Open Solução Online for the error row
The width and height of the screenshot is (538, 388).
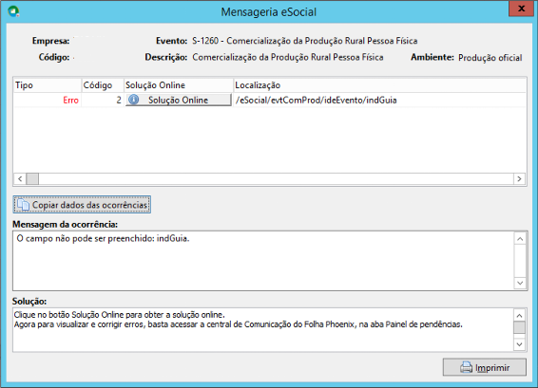(179, 100)
